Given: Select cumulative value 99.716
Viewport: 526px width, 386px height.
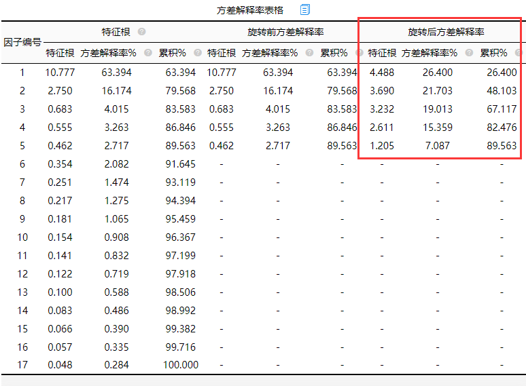Looking at the screenshot, I should pyautogui.click(x=181, y=347).
